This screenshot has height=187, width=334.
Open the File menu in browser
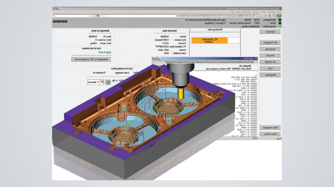click(279, 12)
